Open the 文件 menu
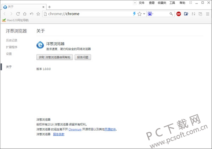This screenshot has height=149, width=212. [x=142, y=3]
